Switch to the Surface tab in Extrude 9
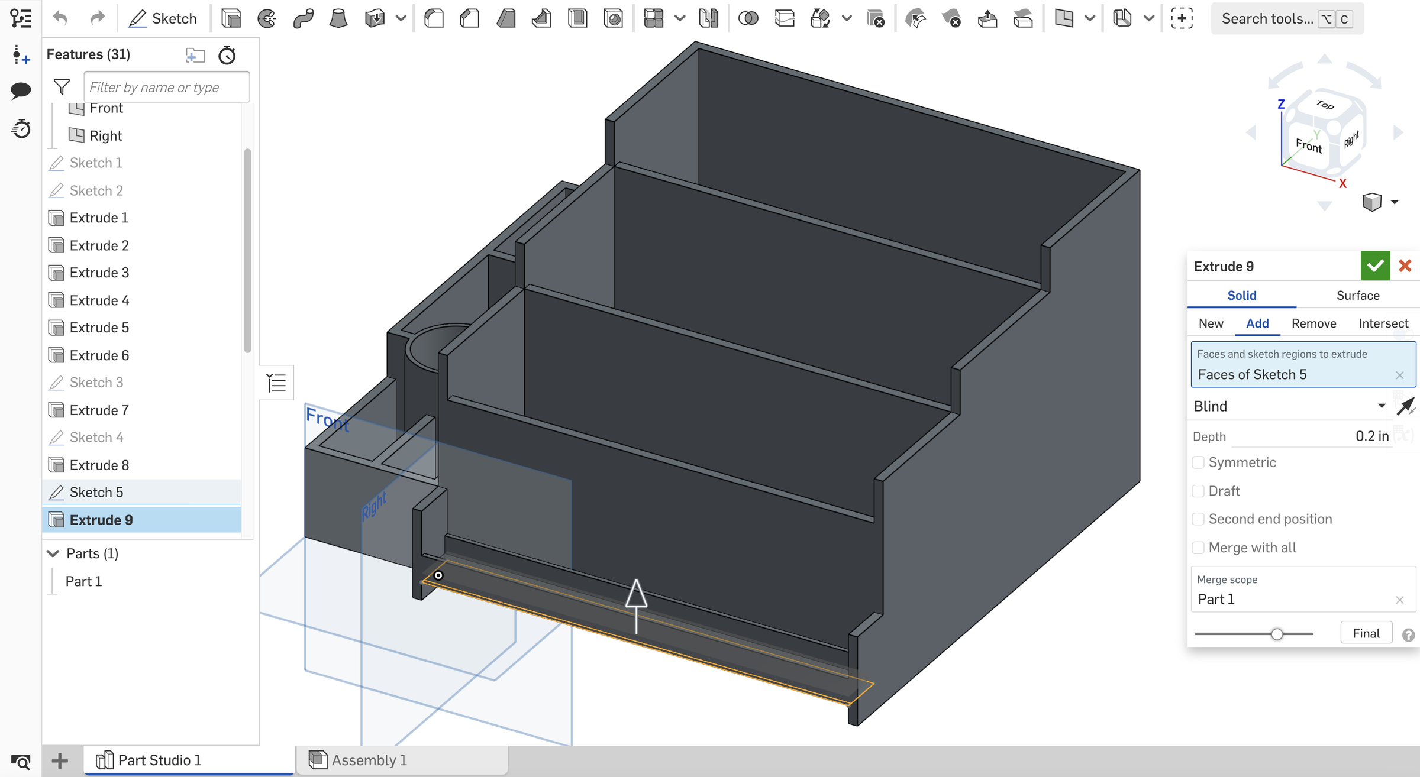This screenshot has height=777, width=1420. point(1357,295)
